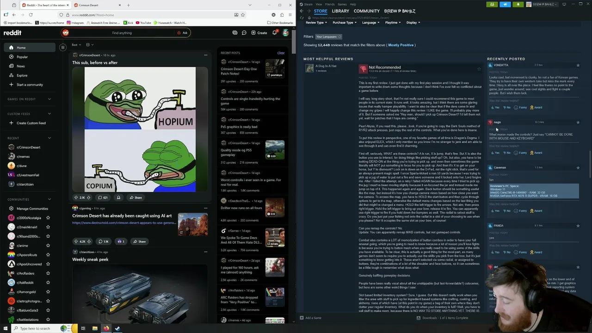
Task: Open Display options dropdown
Action: coord(413,22)
